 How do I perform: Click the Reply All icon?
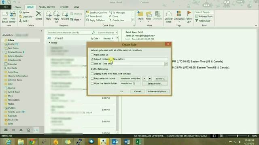click(56, 14)
